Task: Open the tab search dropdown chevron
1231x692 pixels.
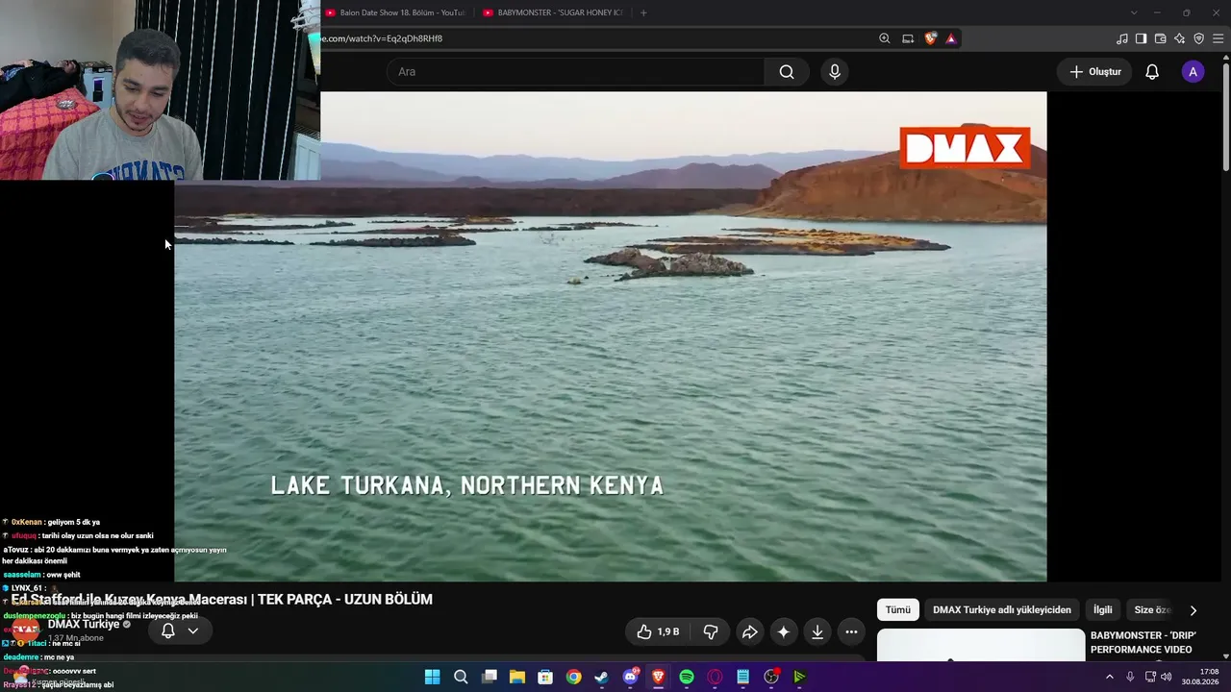Action: pyautogui.click(x=1134, y=12)
